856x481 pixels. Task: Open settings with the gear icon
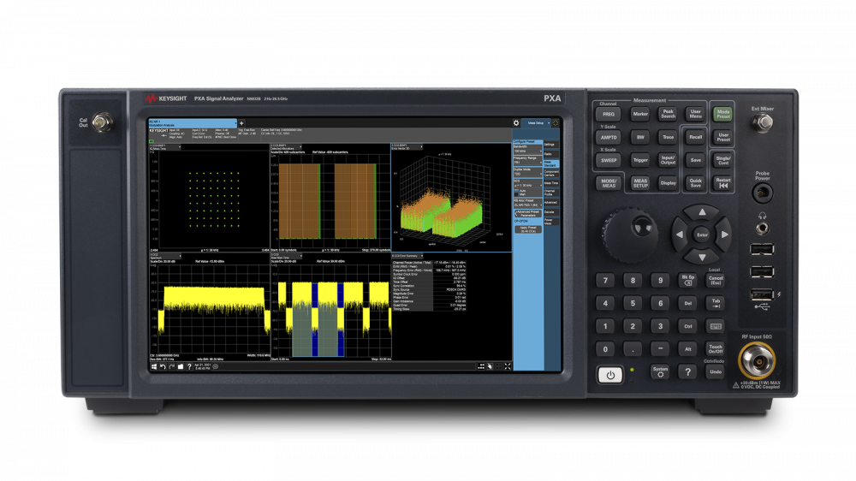516,123
